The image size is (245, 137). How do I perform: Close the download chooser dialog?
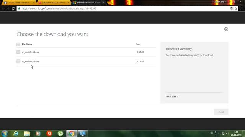(x=226, y=29)
